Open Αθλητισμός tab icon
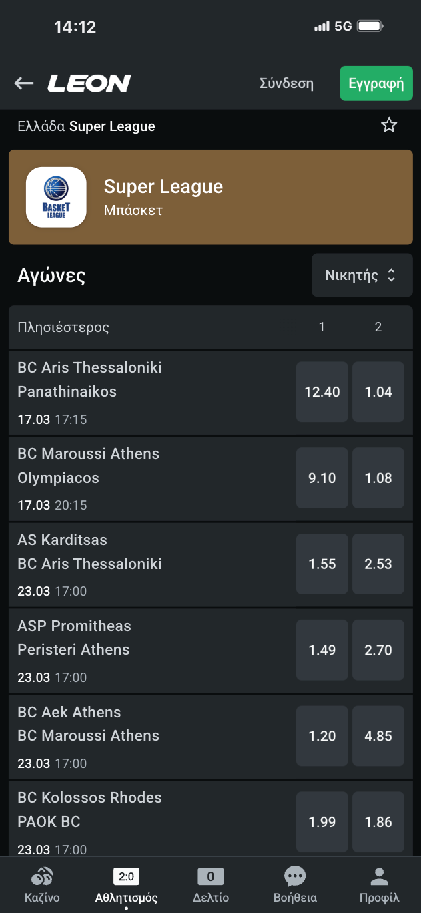The height and width of the screenshot is (913, 421). point(126,877)
